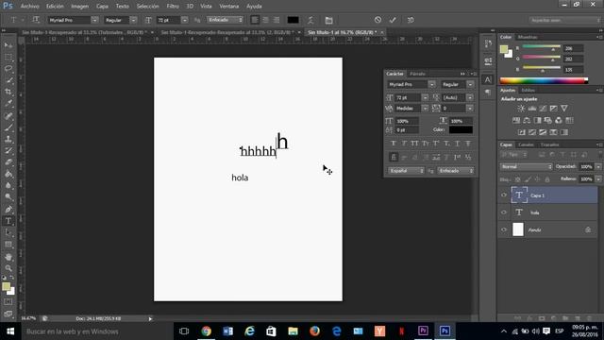Select the Crop tool
This screenshot has height=340, width=604.
pyautogui.click(x=8, y=92)
